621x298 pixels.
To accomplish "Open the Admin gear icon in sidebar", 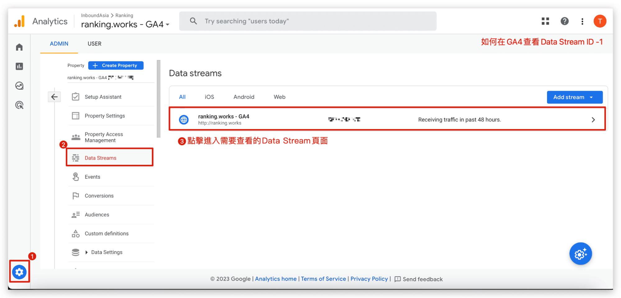I will (19, 272).
